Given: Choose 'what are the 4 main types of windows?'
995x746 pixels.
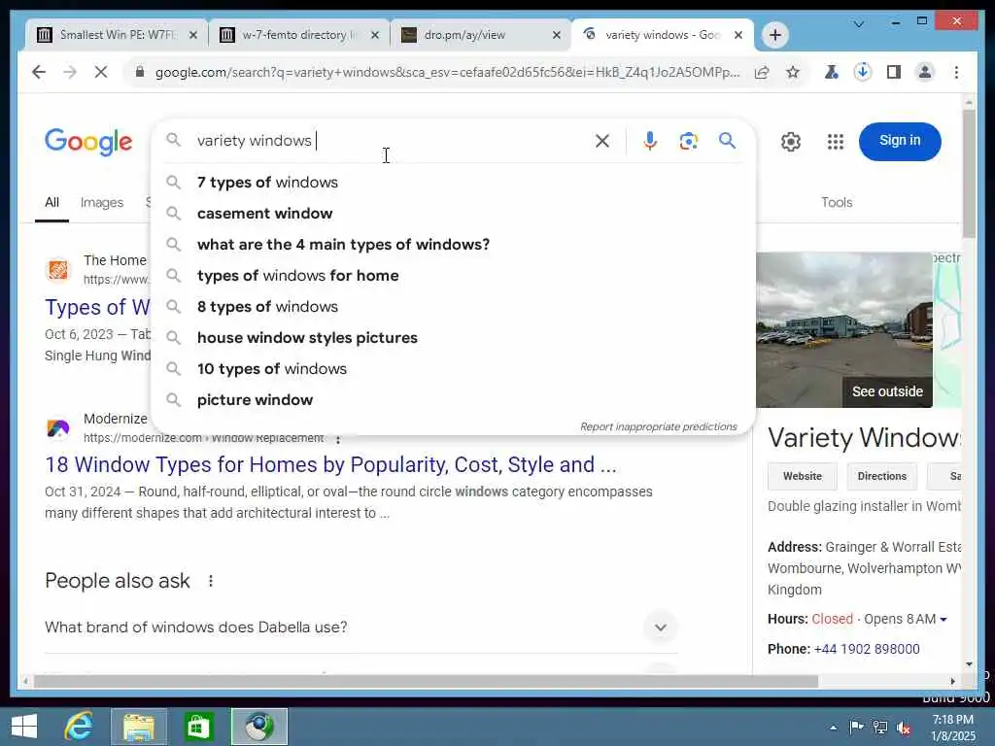Looking at the screenshot, I should 453,245.
